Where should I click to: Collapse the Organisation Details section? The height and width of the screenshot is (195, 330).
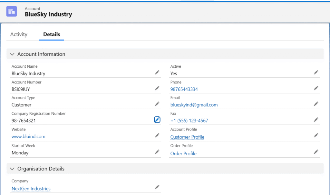tap(12, 169)
